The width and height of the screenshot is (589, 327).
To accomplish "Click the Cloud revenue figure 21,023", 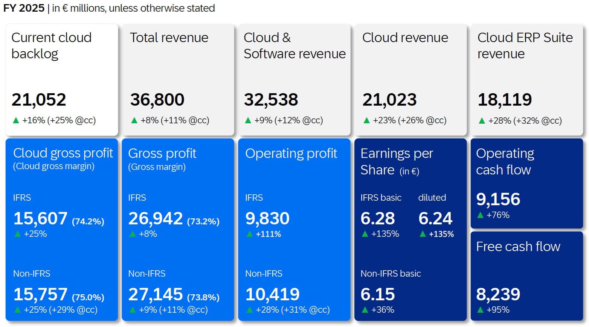I will click(389, 100).
